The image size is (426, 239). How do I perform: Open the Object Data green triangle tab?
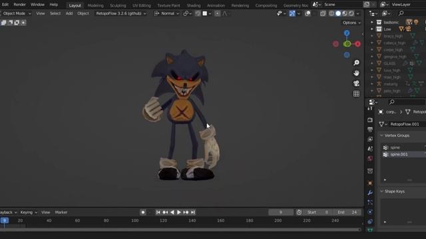point(370,230)
